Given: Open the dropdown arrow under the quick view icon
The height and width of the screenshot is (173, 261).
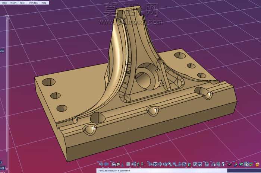Looking at the screenshot, I should pos(186,167).
